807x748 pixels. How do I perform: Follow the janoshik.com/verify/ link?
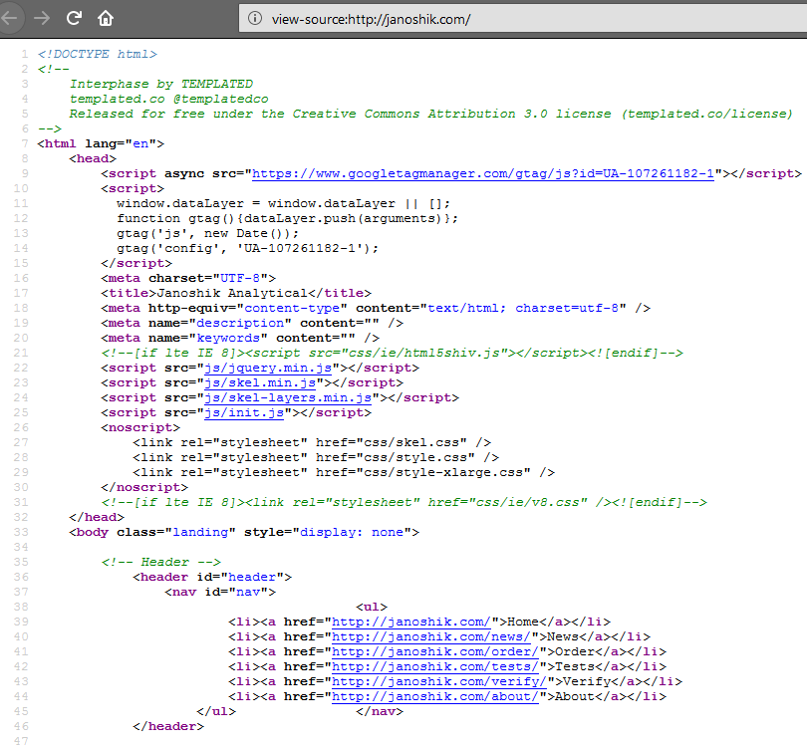[x=440, y=681]
